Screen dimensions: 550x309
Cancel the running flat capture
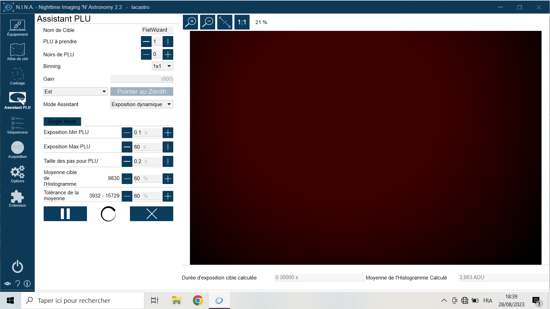click(x=152, y=214)
